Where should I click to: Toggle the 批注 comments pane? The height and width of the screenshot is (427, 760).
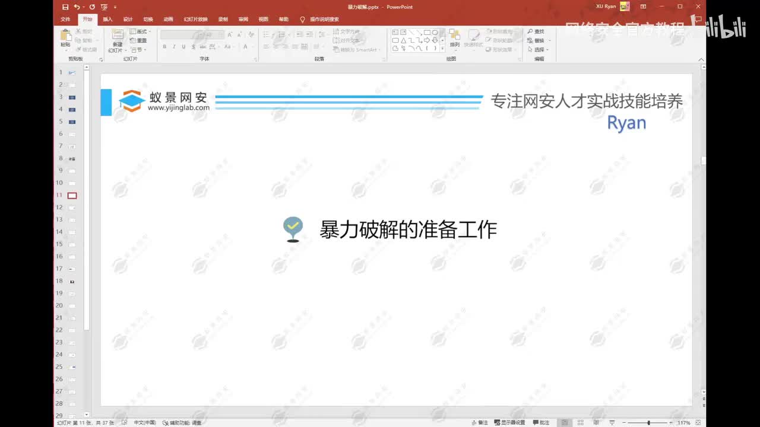click(x=541, y=423)
